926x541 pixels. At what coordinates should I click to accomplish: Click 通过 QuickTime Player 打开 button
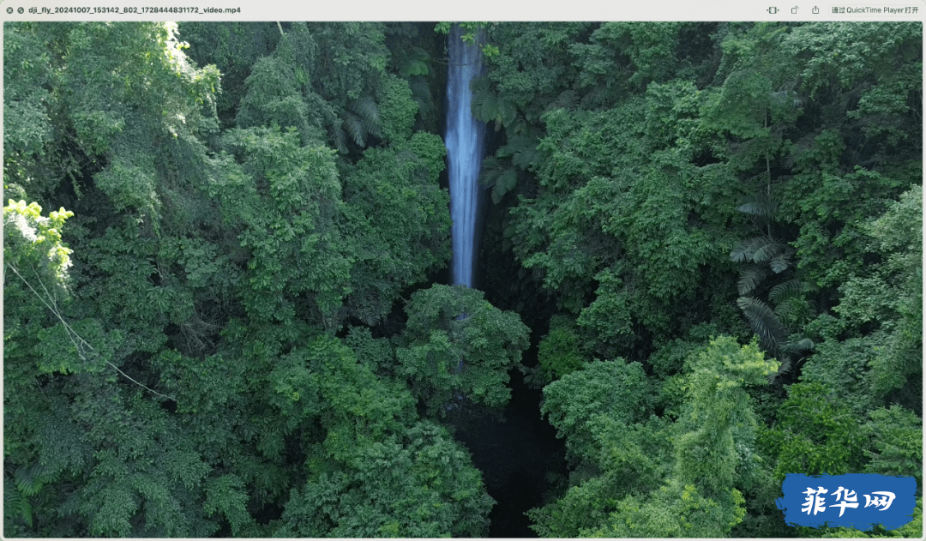pyautogui.click(x=875, y=10)
